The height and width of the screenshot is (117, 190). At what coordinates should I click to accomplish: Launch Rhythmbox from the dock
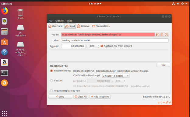pos(4,21)
